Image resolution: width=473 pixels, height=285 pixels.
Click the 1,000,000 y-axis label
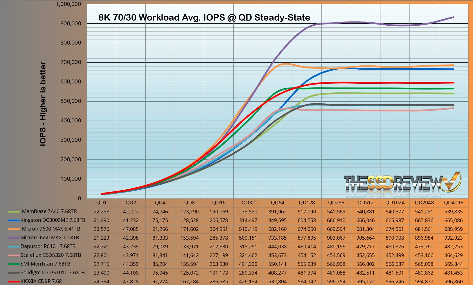pyautogui.click(x=69, y=4)
